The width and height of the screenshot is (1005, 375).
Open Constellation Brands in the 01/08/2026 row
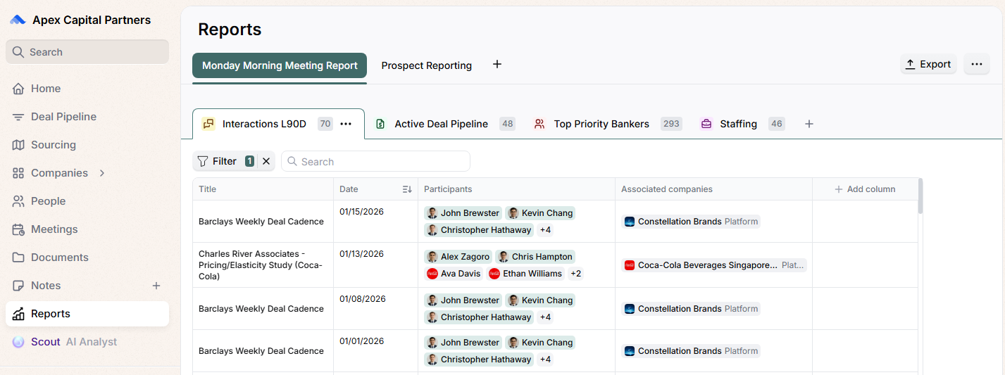pyautogui.click(x=691, y=309)
